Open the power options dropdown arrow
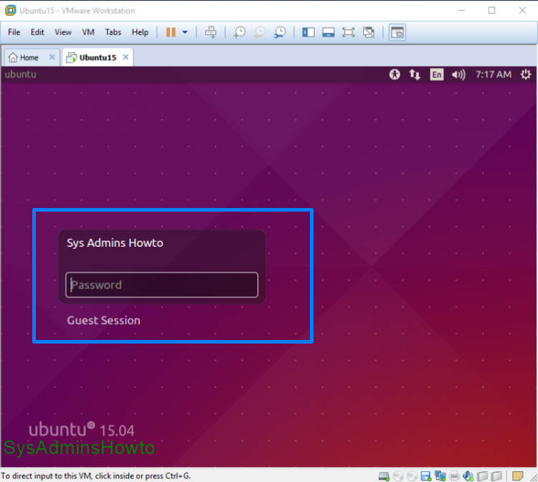Screen dimensions: 538x482 (x=185, y=32)
